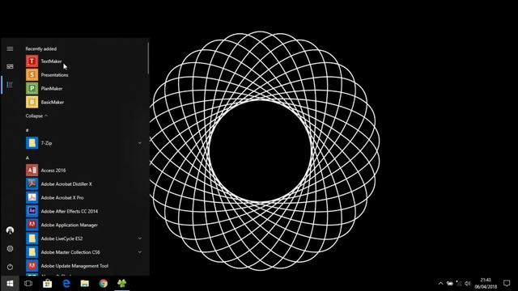Select Adobe After Effects CC 2014 label
Image resolution: width=518 pixels, height=291 pixels.
(x=70, y=211)
